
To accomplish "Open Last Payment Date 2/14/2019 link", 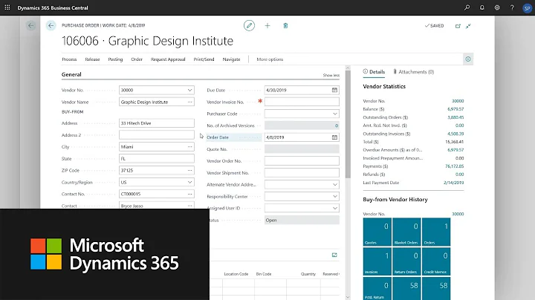I will 453,183.
